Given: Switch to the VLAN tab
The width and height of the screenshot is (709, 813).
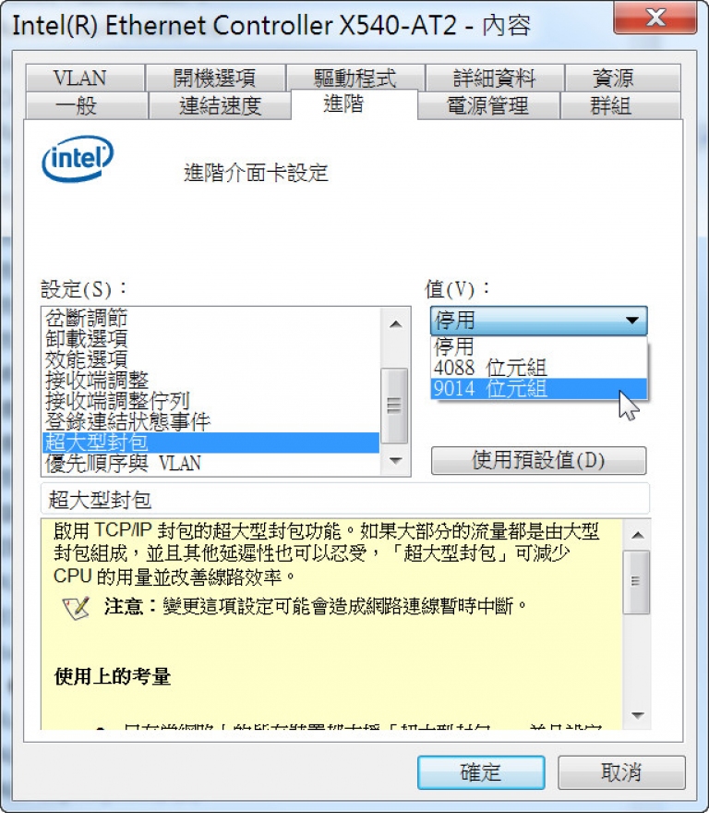Looking at the screenshot, I should pos(80,79).
